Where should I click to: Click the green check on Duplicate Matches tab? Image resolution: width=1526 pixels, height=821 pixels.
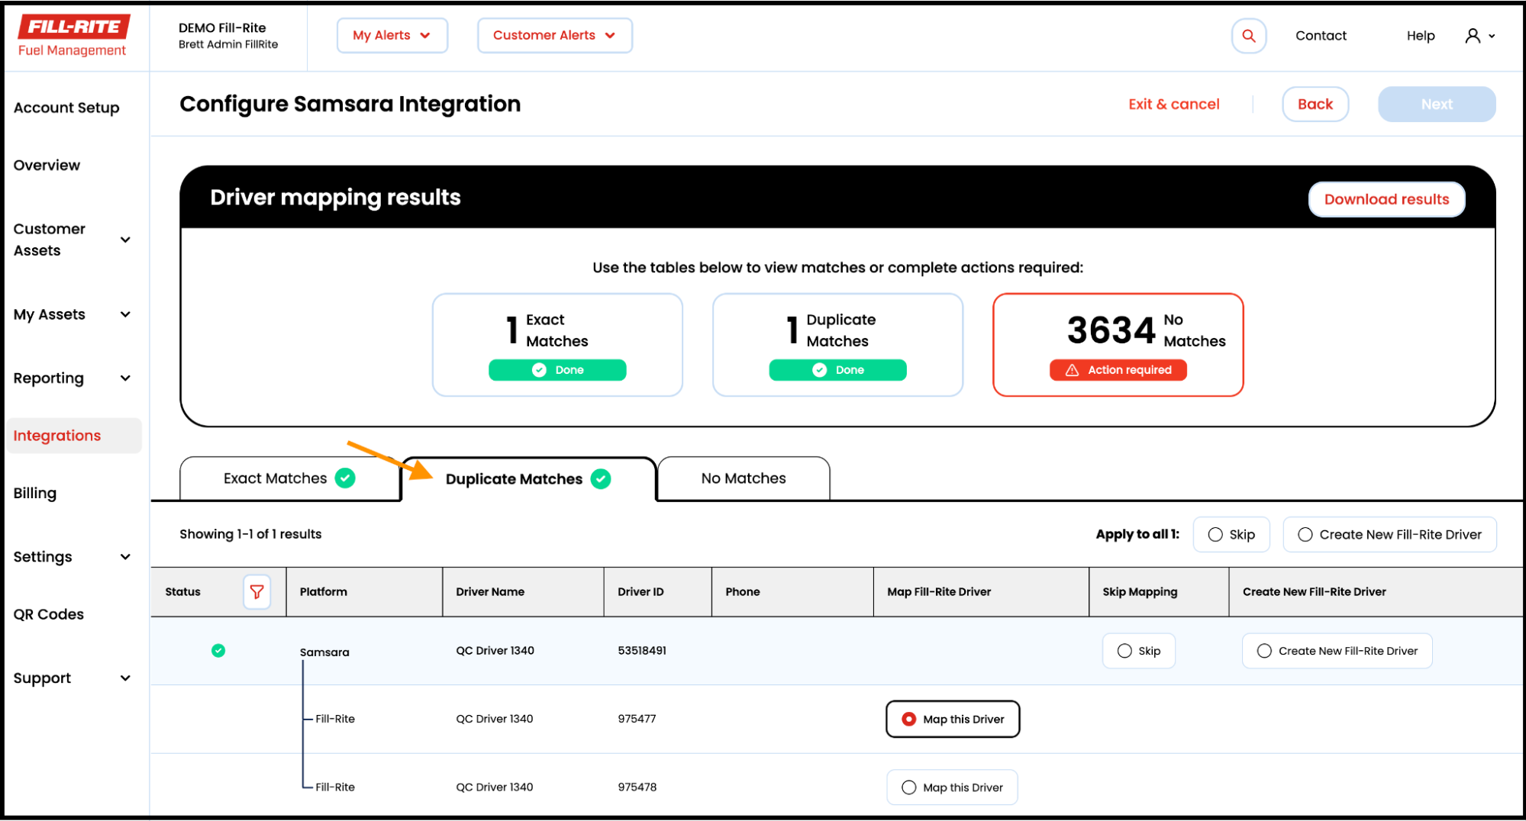601,479
